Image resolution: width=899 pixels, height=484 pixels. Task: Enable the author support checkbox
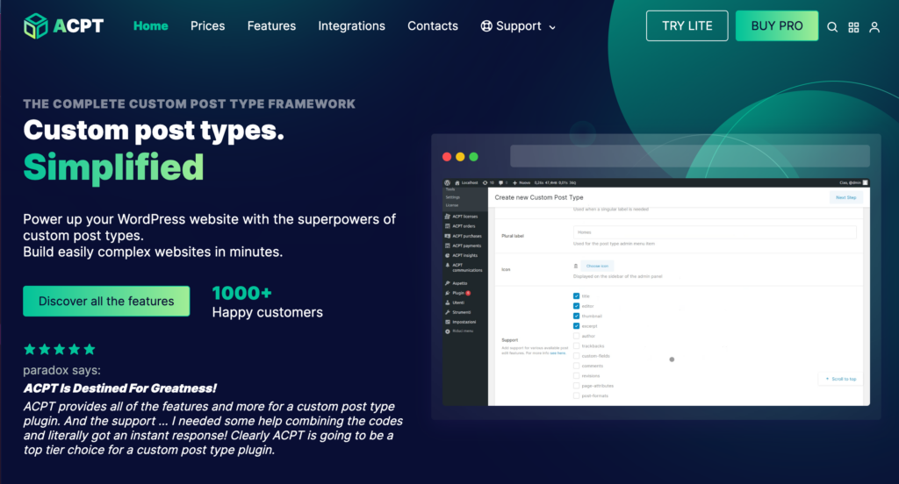coord(576,336)
